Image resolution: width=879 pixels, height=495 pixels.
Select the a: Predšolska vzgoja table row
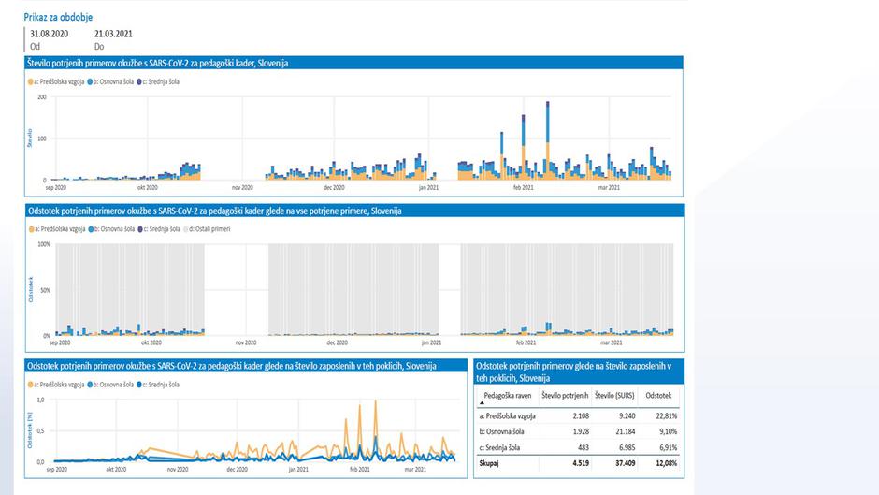click(x=510, y=415)
